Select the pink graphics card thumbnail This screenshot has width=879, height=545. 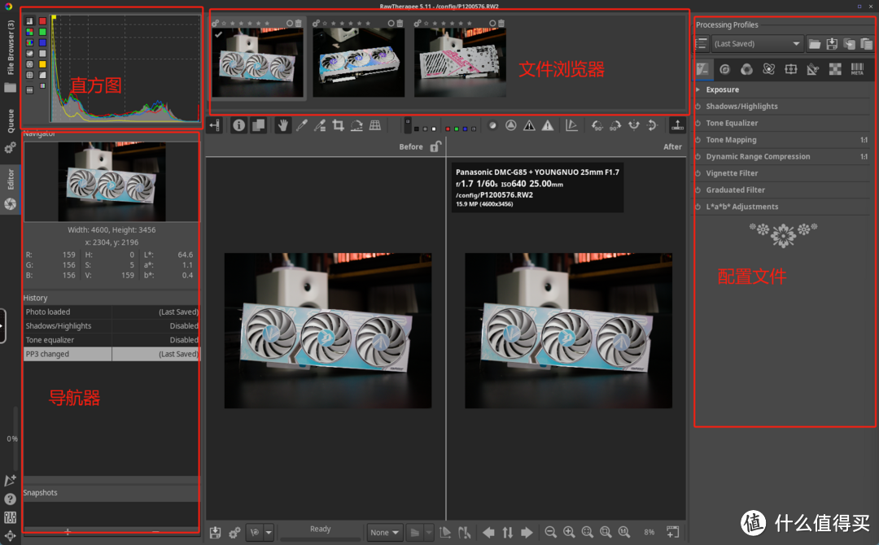[x=460, y=63]
